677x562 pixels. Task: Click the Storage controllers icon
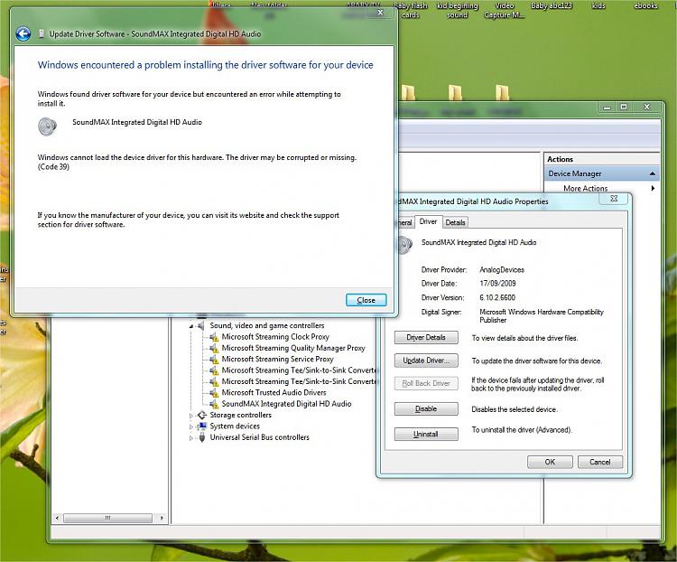201,415
